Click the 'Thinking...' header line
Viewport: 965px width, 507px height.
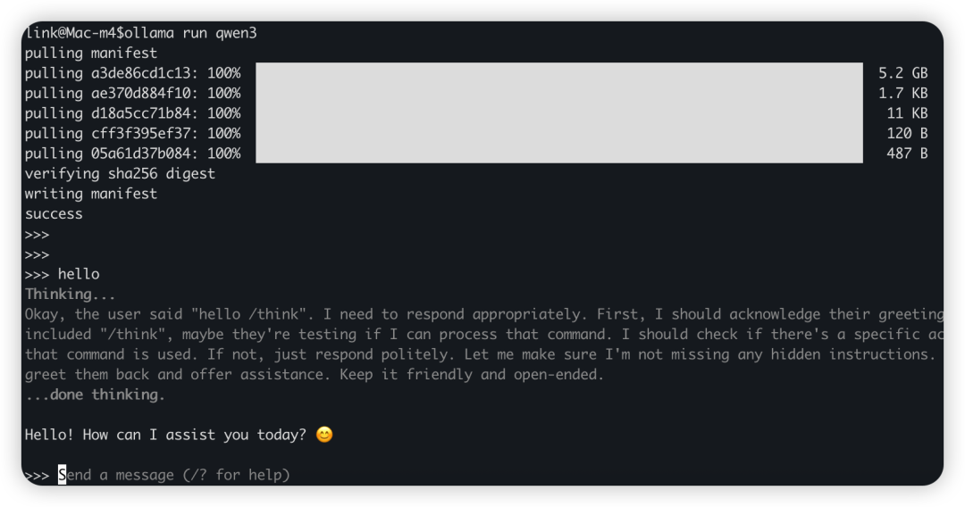point(71,295)
